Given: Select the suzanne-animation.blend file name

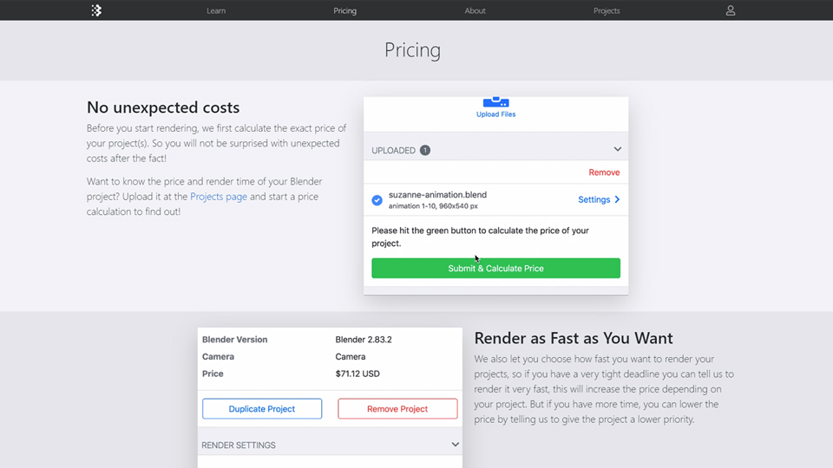Looking at the screenshot, I should click(x=437, y=195).
